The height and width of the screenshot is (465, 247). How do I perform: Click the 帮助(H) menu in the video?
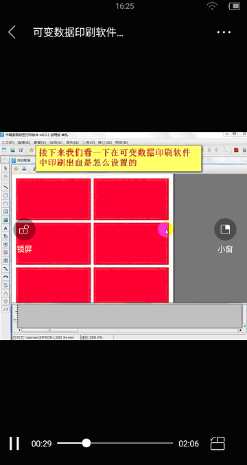pos(121,142)
